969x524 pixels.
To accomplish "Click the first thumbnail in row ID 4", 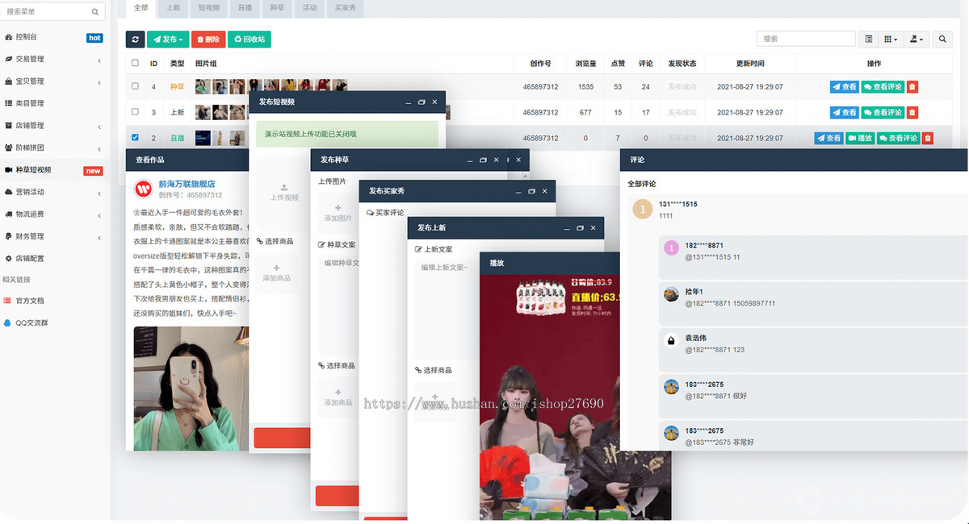I will [x=202, y=86].
